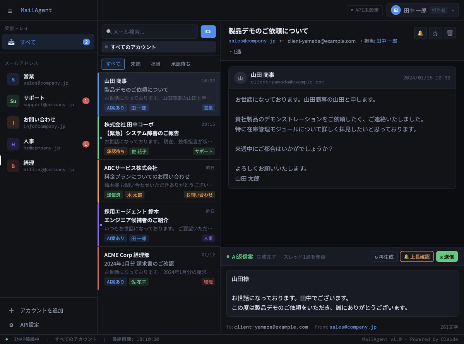Open the 採用エージェント 鈴木 email
464x344 pixels.
click(159, 225)
